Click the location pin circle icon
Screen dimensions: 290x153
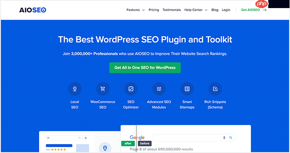pos(105,148)
